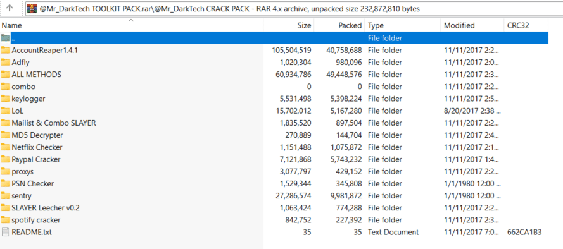Click the size value 105,504,519
The height and width of the screenshot is (249, 563).
click(x=291, y=50)
